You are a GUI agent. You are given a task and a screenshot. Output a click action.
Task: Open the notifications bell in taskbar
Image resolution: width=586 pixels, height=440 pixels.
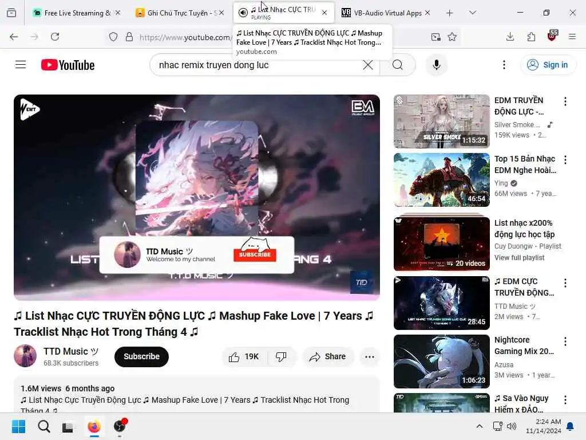pyautogui.click(x=571, y=426)
